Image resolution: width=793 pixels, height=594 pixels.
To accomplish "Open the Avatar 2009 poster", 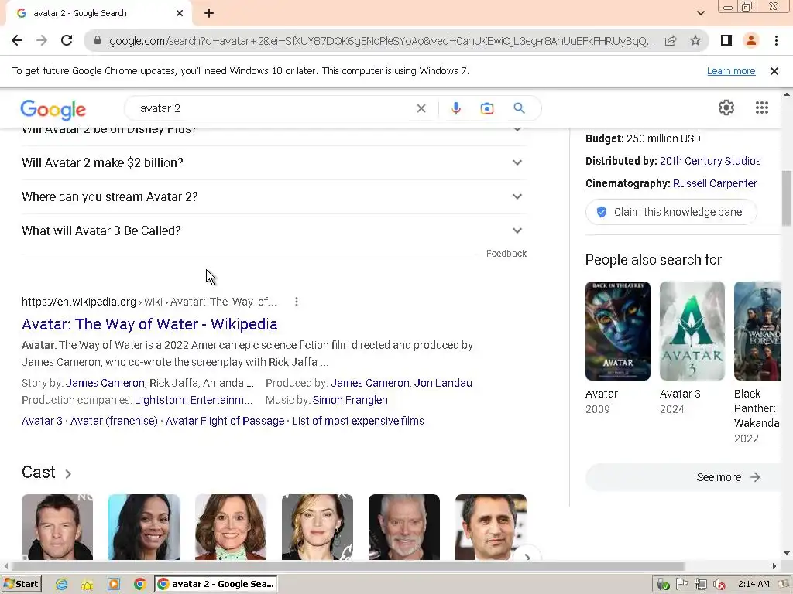I will [x=617, y=331].
